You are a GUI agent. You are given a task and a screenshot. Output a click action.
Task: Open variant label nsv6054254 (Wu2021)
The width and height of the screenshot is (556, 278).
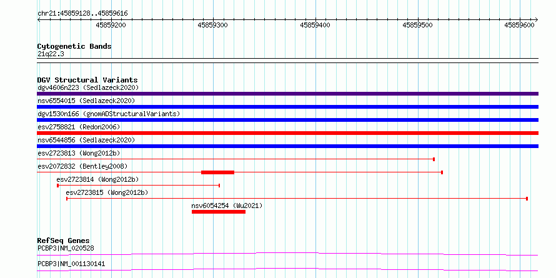coord(227,206)
